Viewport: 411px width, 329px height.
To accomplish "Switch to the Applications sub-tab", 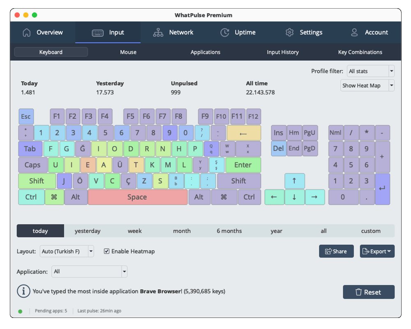I will pyautogui.click(x=205, y=52).
